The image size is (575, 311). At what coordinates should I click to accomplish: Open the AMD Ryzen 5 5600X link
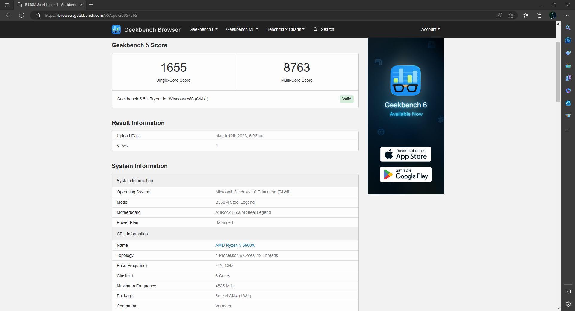pos(235,245)
